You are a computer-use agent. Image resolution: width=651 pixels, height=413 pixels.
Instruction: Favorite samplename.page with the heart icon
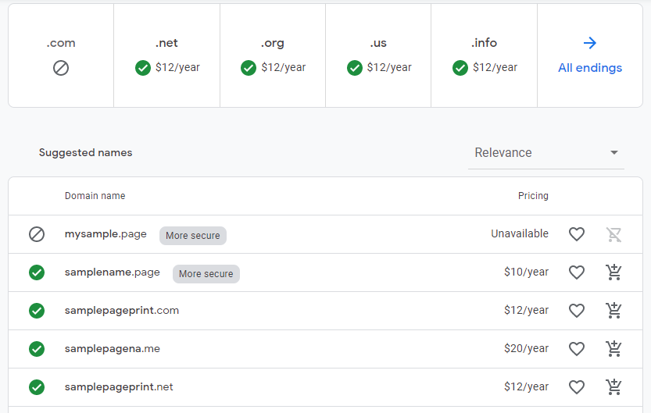pos(576,272)
